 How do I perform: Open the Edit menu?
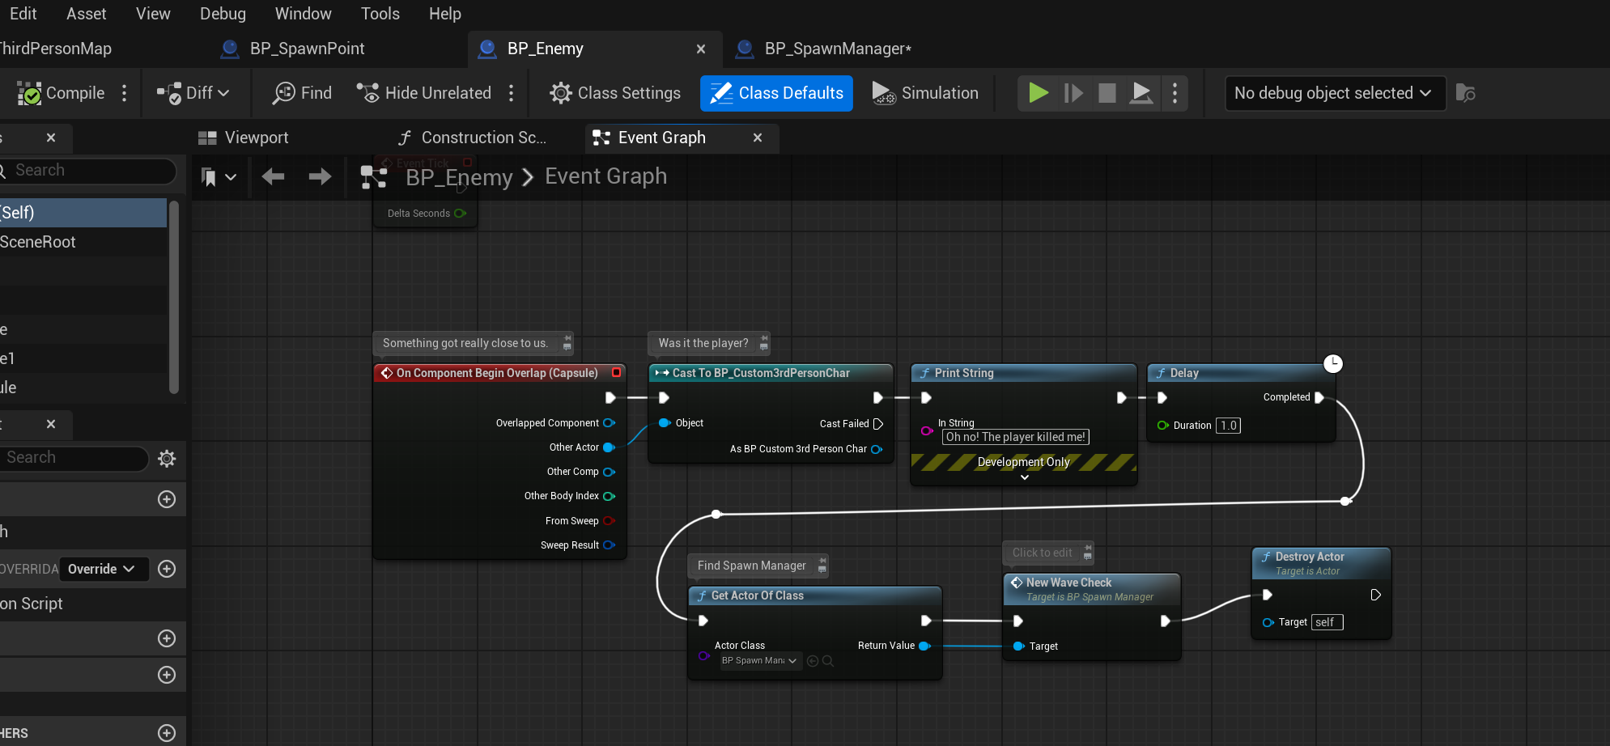tap(23, 14)
